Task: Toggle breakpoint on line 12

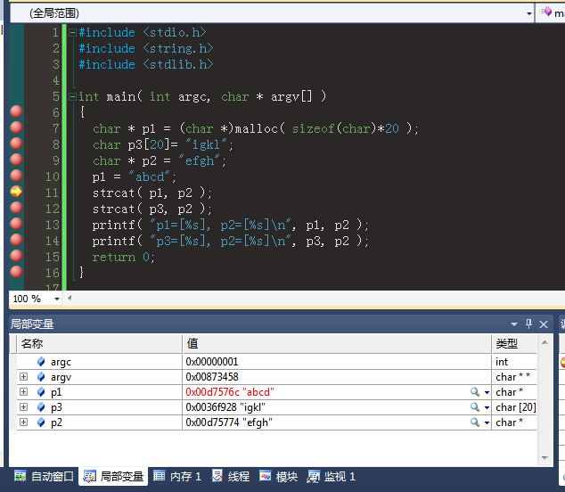Action: click(x=16, y=208)
